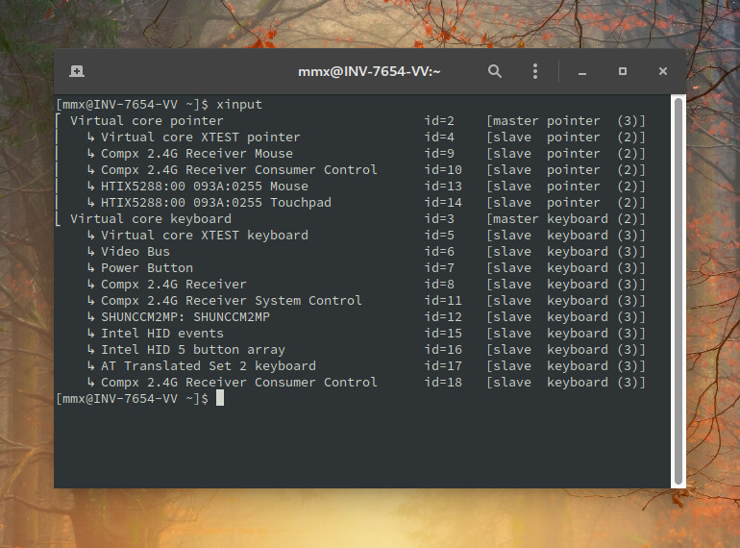Maximize the terminal window
Image resolution: width=740 pixels, height=548 pixels.
click(623, 71)
